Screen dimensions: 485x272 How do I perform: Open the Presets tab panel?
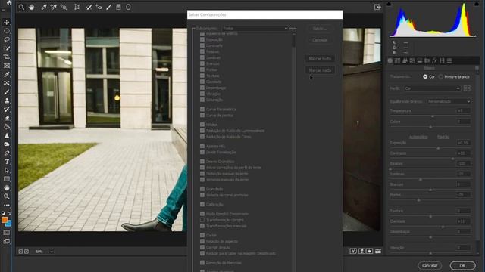(449, 60)
